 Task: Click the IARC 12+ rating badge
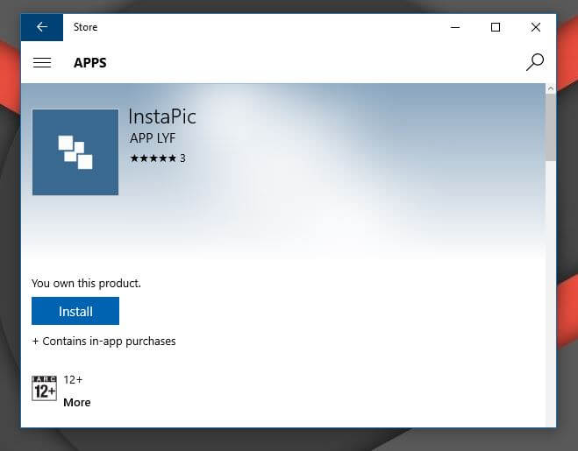point(44,388)
